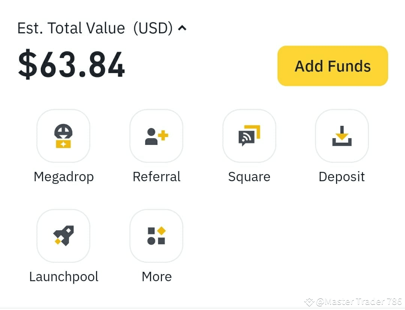This screenshot has width=405, height=310.
Task: Click the Binance logo in the watermark
Action: pyautogui.click(x=309, y=302)
